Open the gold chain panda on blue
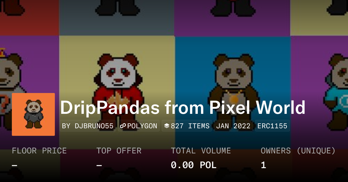348x182 pixels. click(233, 92)
